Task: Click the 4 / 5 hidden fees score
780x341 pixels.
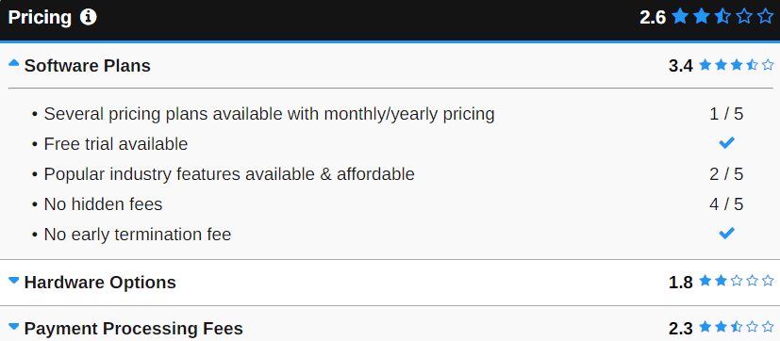Action: [726, 204]
